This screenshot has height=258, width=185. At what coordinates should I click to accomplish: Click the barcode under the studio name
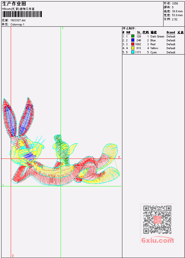[x=22, y=14]
